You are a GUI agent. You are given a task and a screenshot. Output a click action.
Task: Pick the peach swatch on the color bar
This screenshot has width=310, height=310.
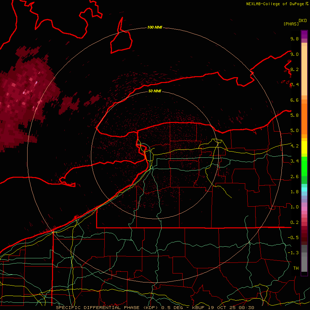pos(304,71)
